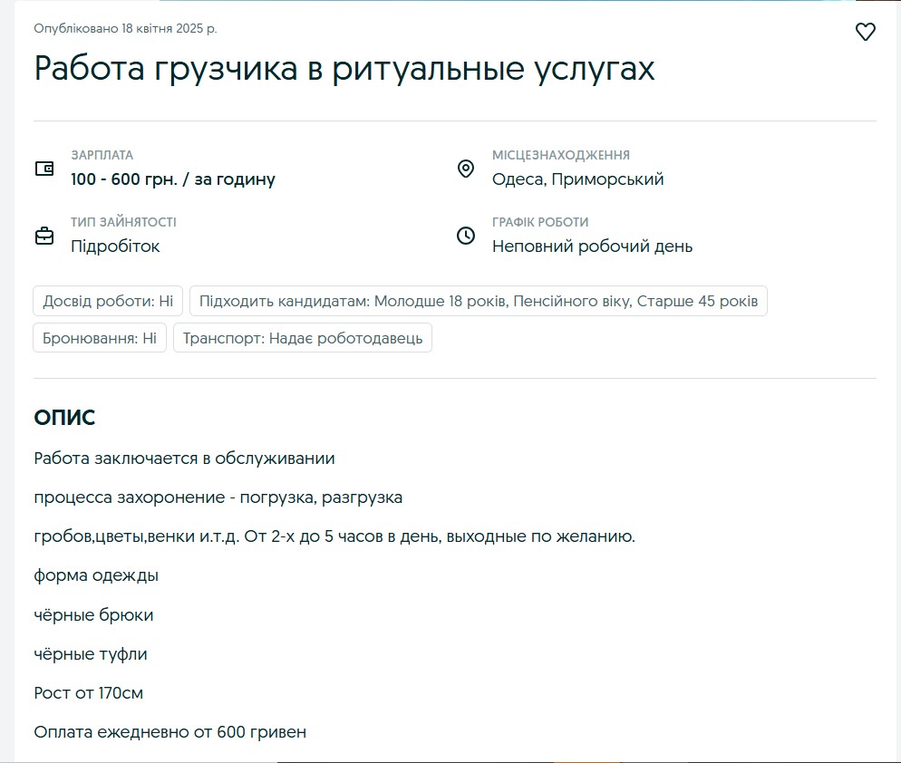Click the 'Рост от 170см' description line
The width and height of the screenshot is (901, 763).
click(89, 693)
